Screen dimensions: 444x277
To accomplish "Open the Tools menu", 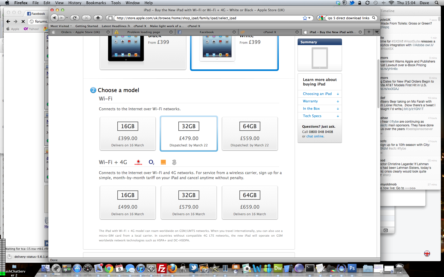I will click(116, 3).
